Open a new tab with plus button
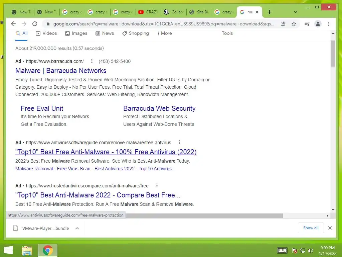Screen dimensions: 342x257 pyautogui.click(x=270, y=12)
